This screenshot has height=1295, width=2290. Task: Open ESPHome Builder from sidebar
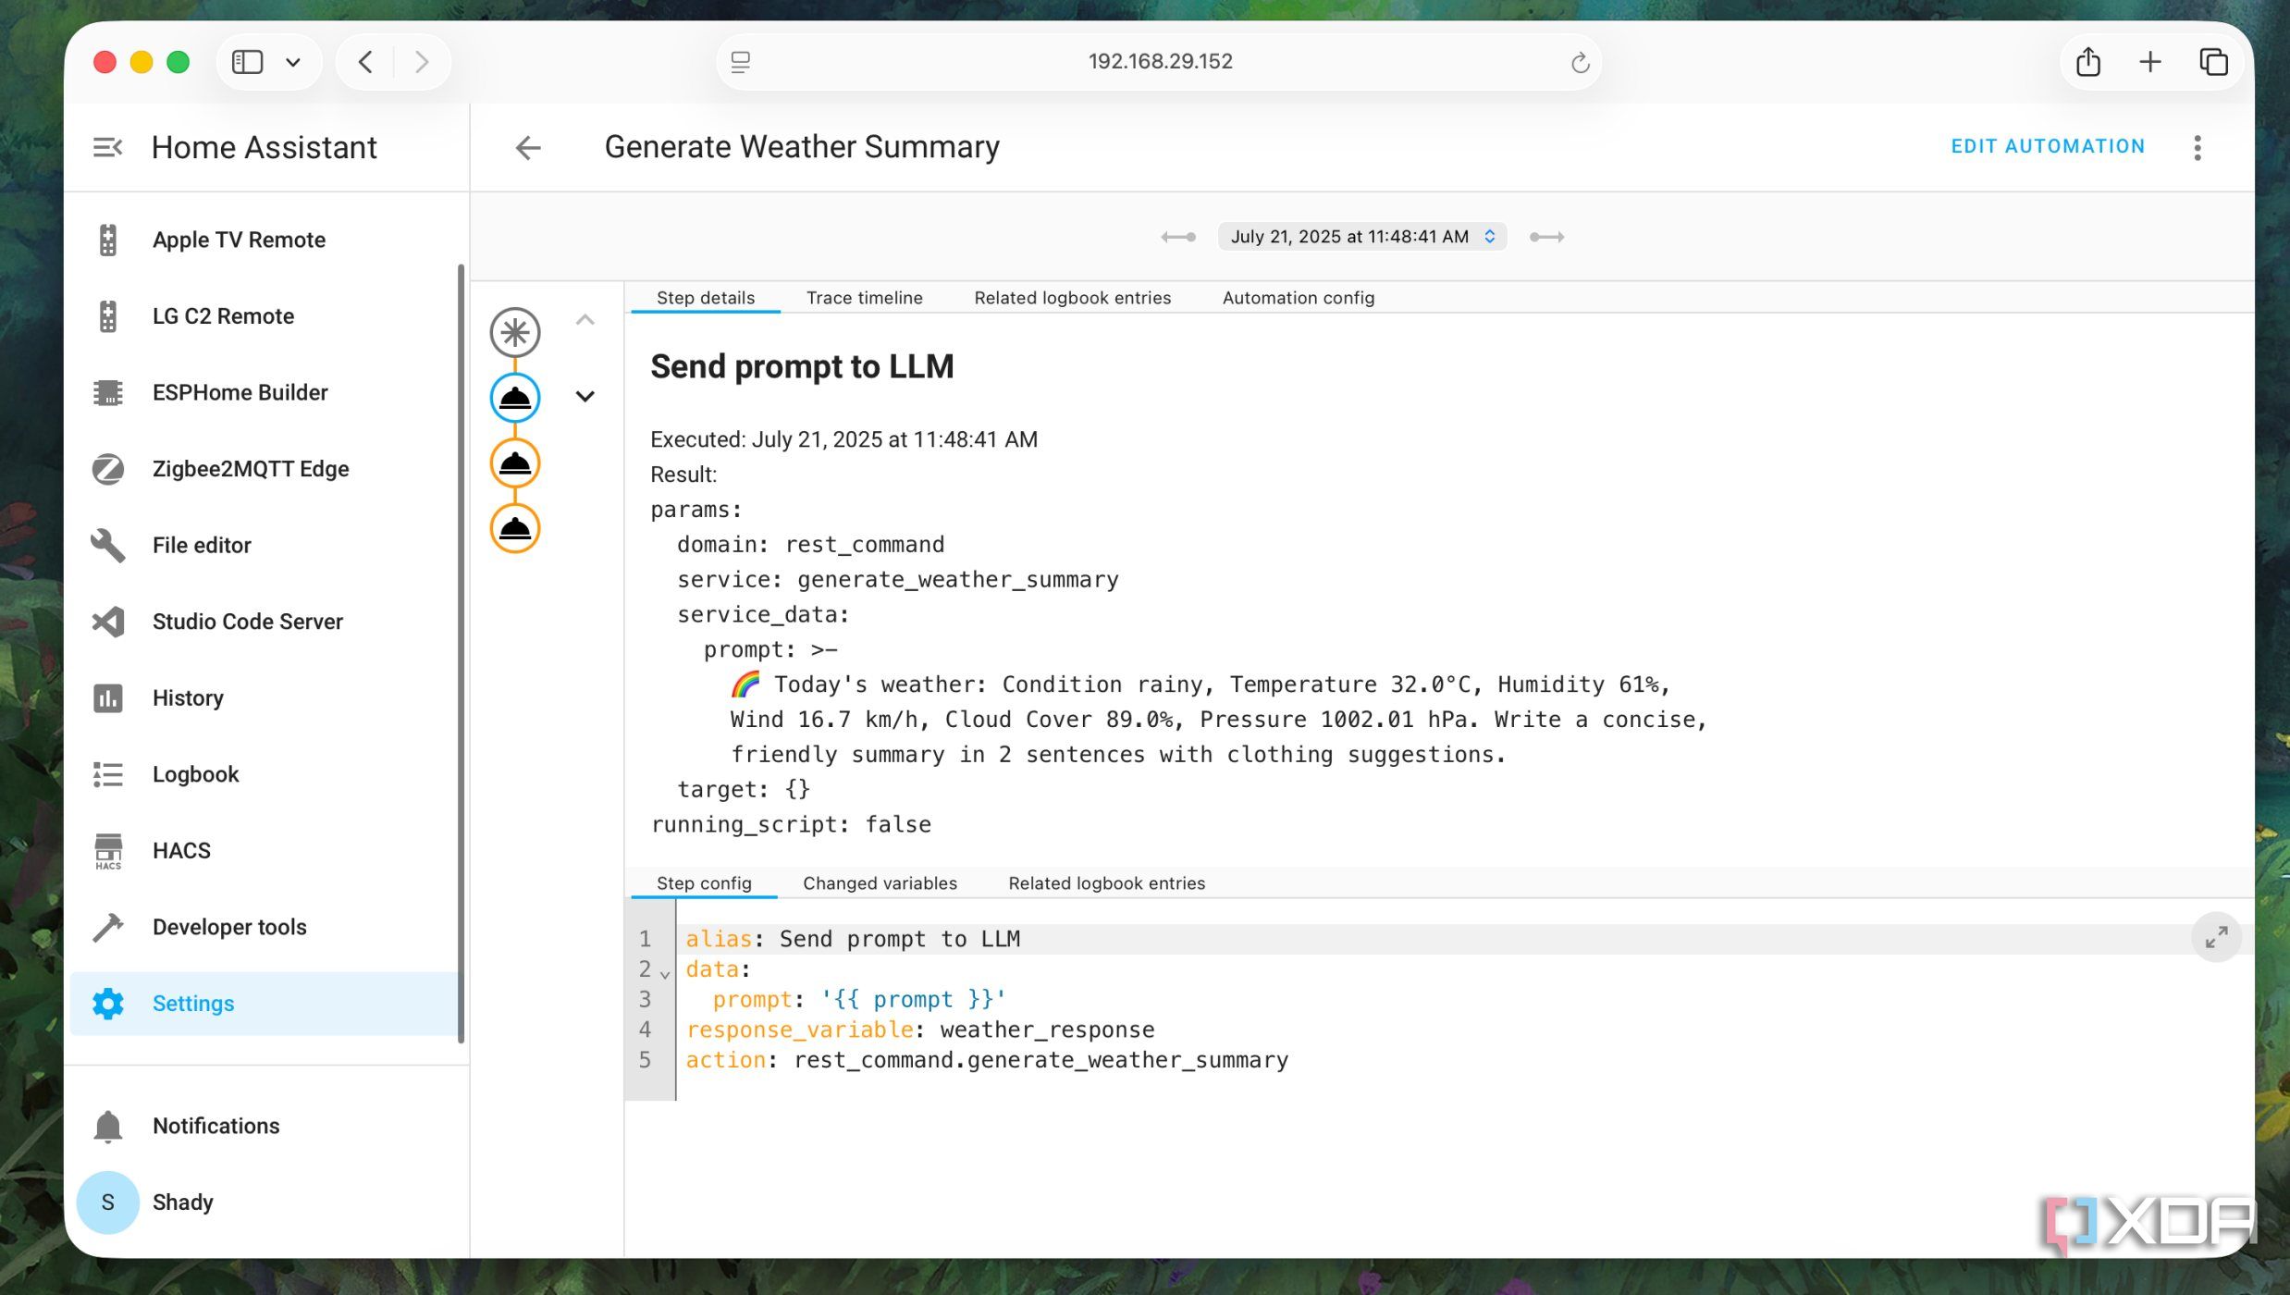pos(265,392)
